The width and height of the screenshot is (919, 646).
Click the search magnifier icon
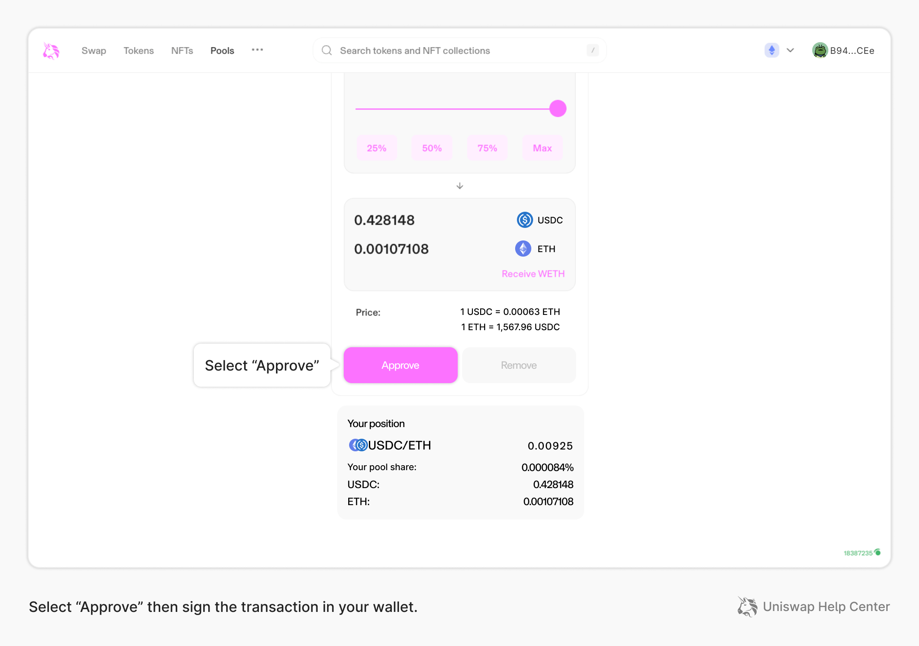point(326,50)
